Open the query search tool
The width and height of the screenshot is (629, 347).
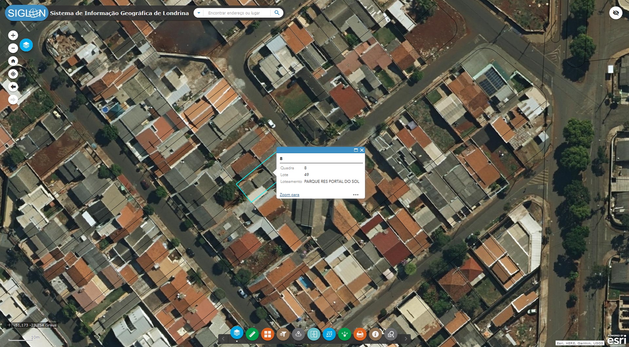pyautogui.click(x=391, y=334)
